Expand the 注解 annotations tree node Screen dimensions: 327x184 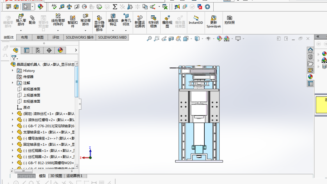coord(13,83)
